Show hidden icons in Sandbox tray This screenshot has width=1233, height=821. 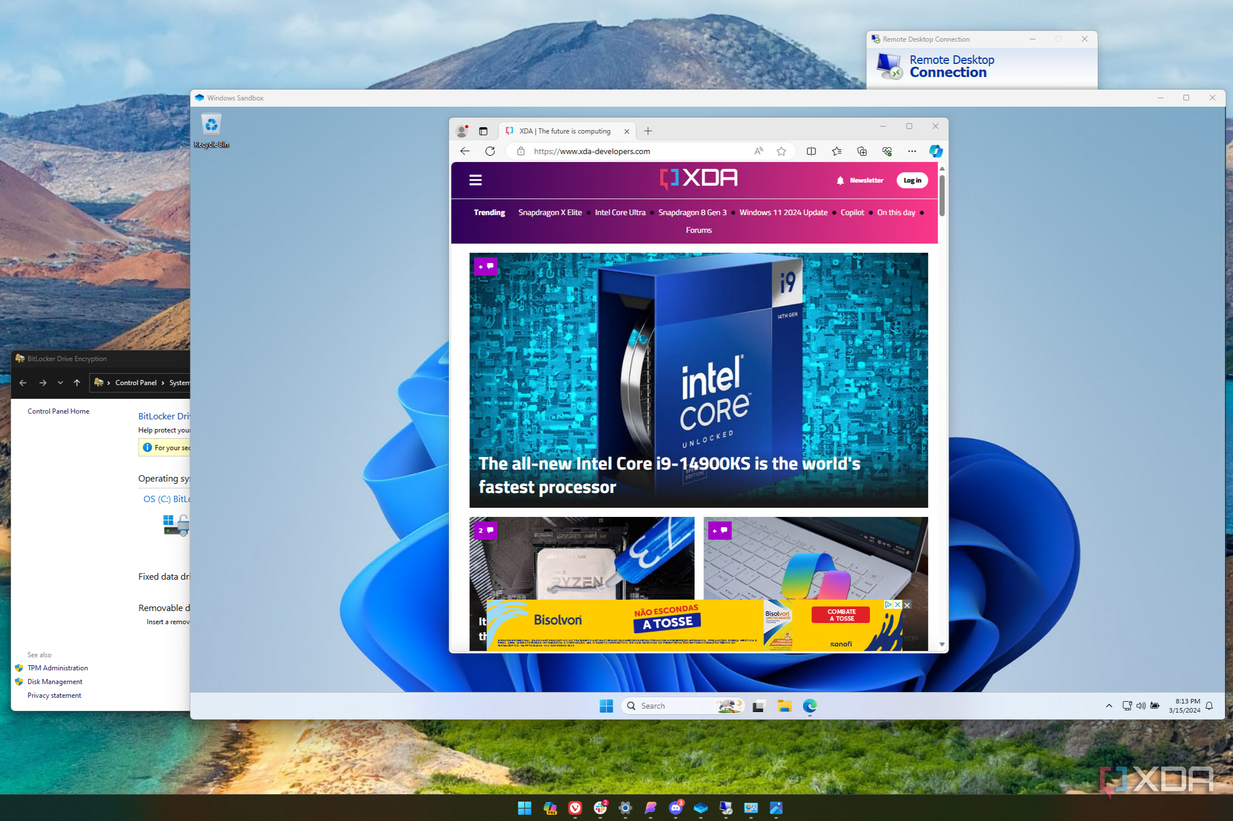1109,706
